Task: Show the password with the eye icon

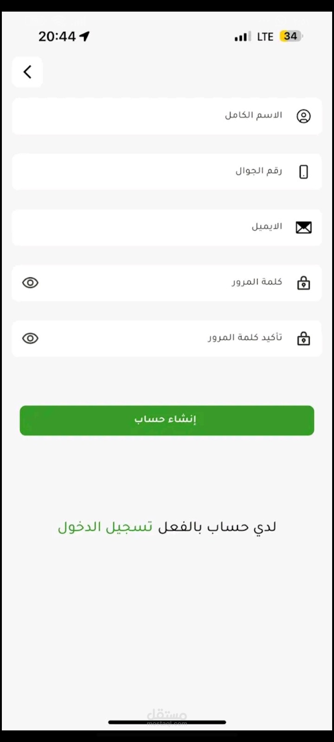Action: click(x=31, y=283)
